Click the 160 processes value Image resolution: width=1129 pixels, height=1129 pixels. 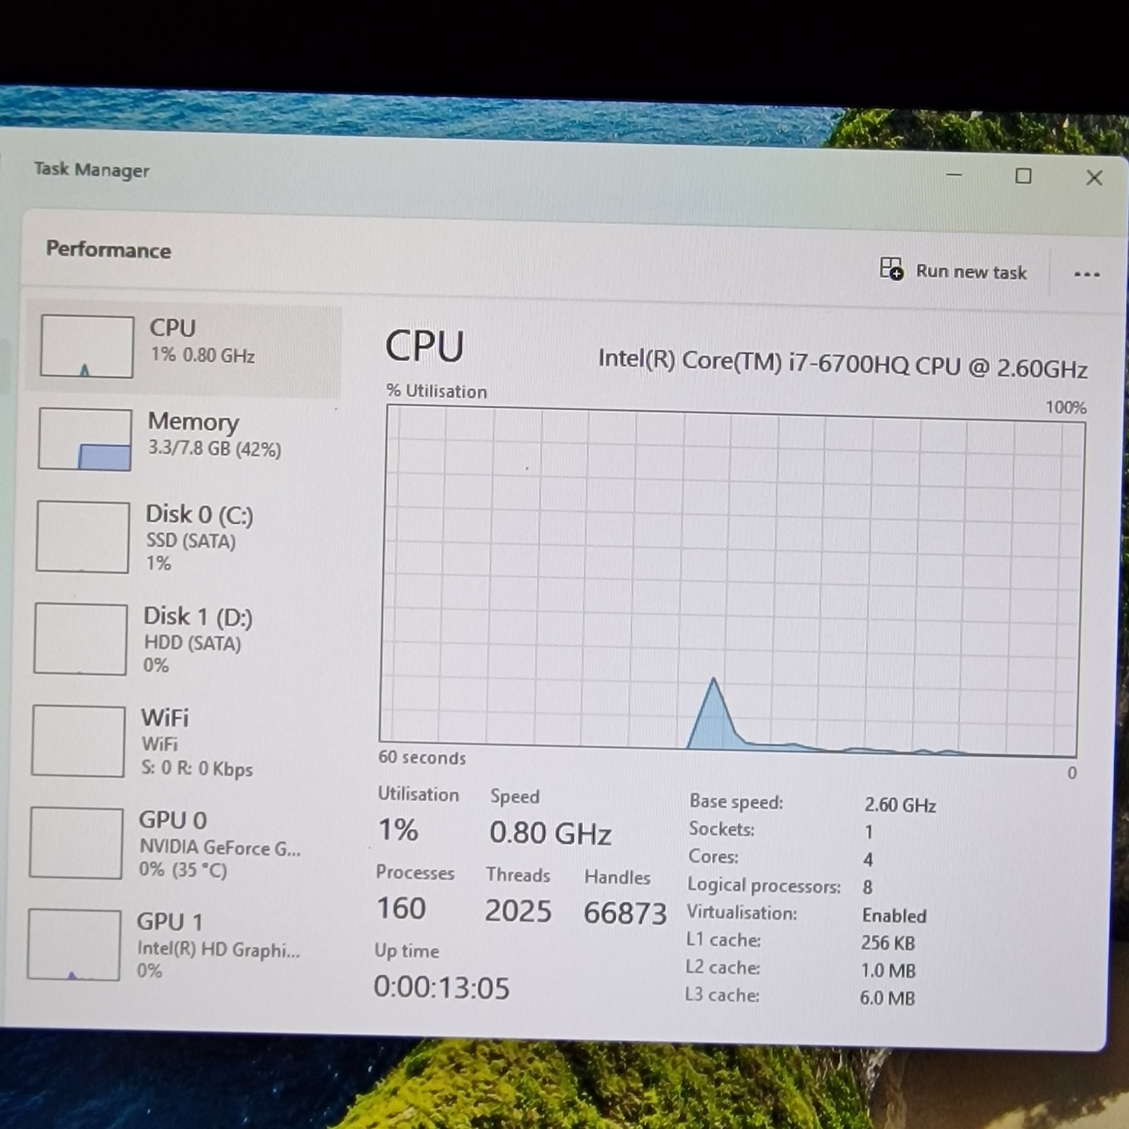tap(401, 908)
